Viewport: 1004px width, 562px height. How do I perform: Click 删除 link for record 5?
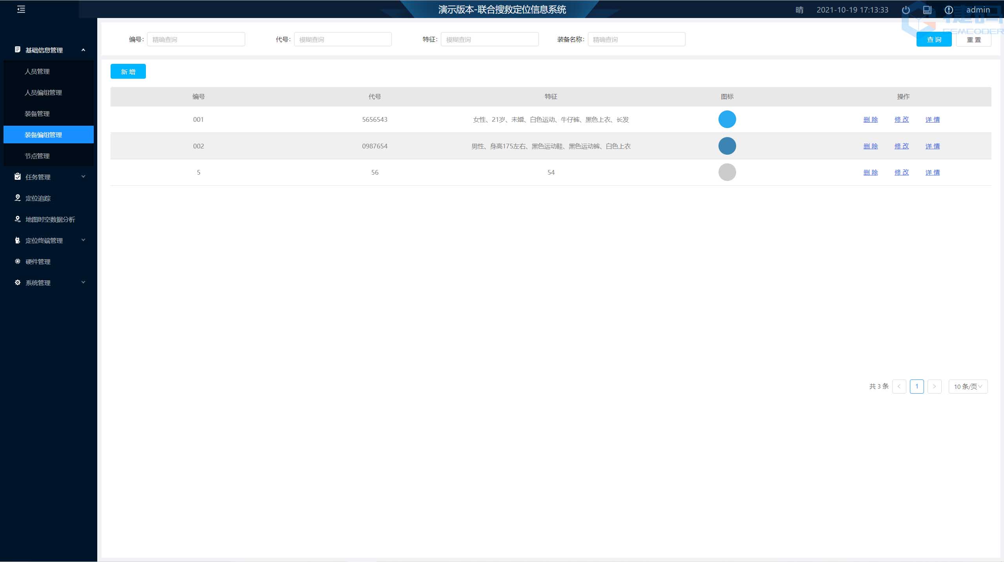[x=869, y=172]
